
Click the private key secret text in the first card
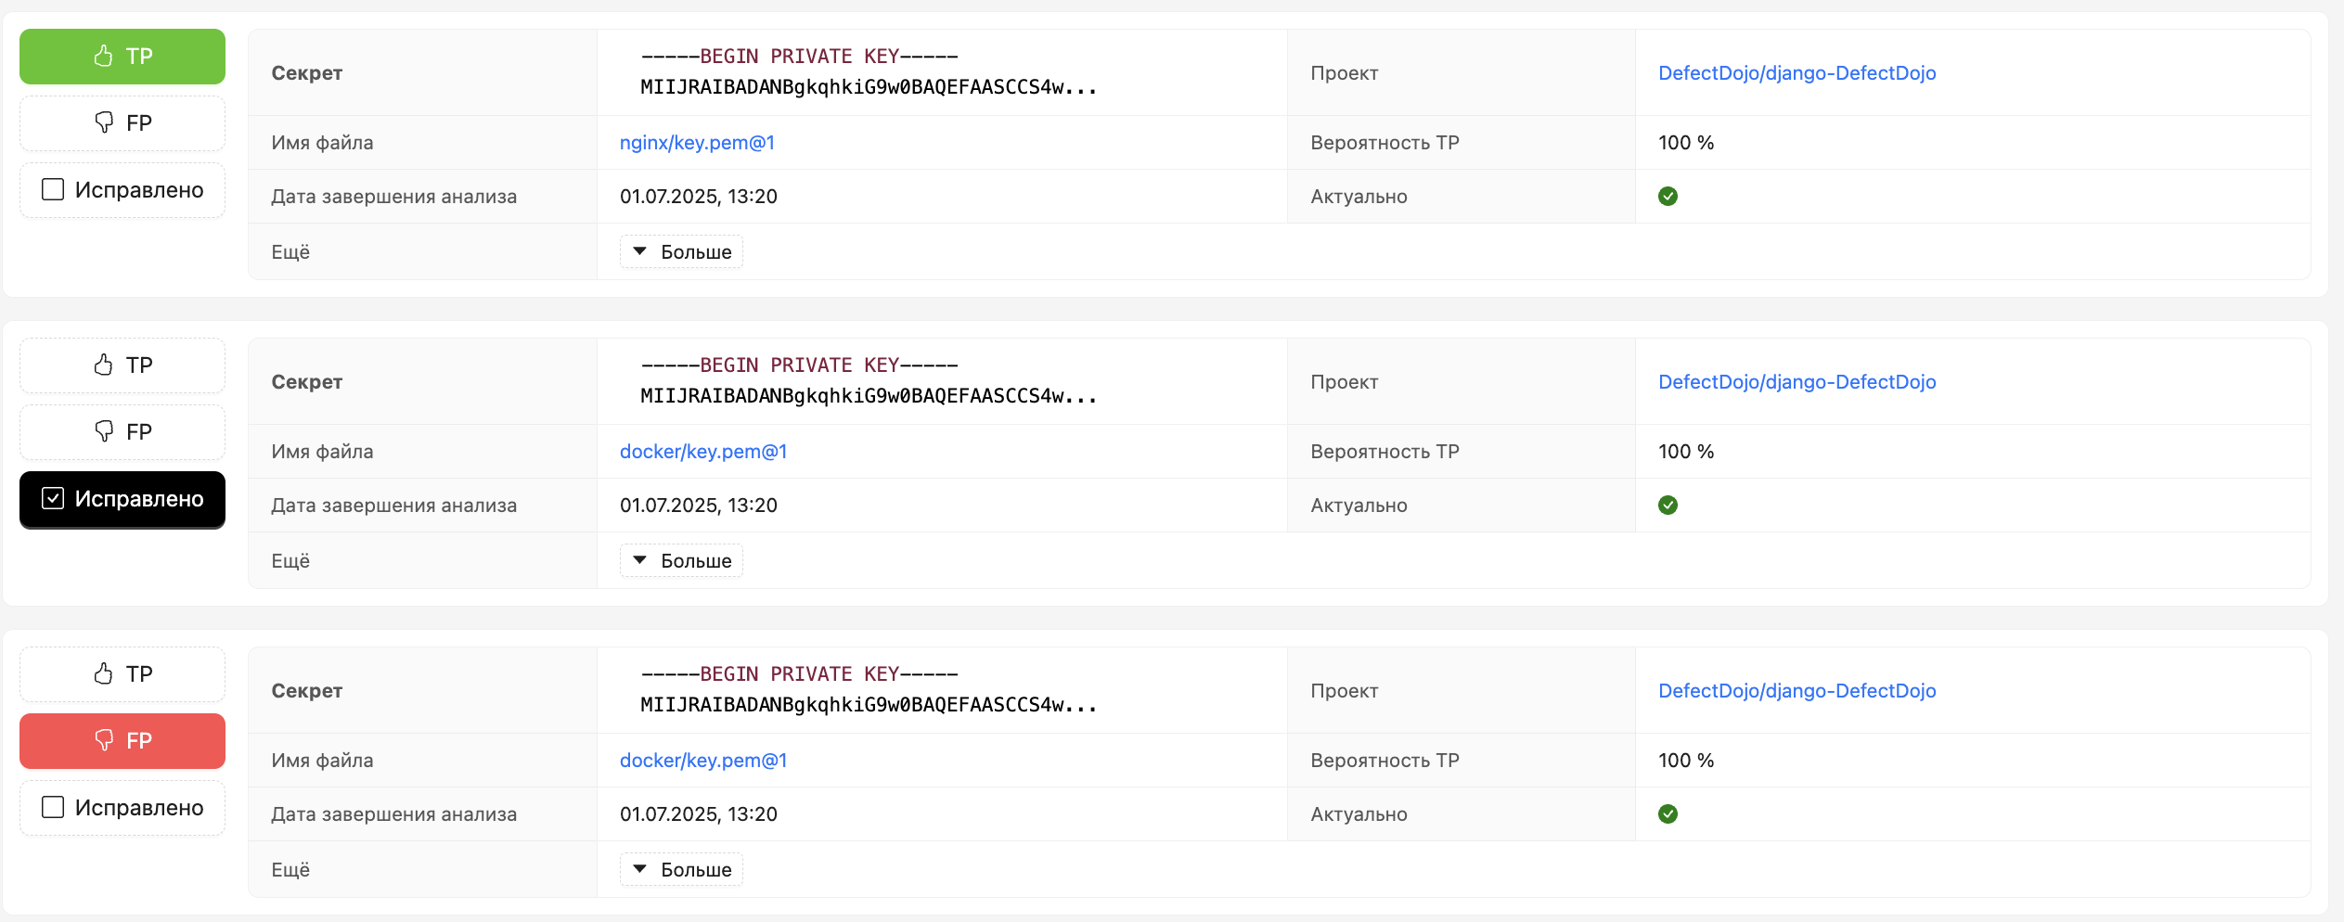point(869,72)
